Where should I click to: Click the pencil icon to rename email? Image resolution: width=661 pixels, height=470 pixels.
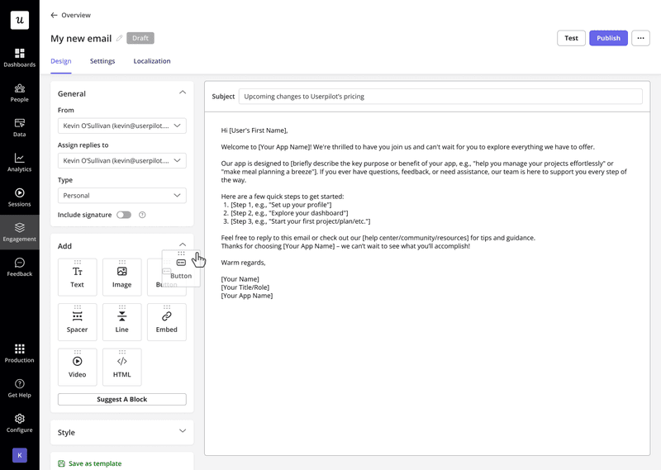pyautogui.click(x=119, y=38)
